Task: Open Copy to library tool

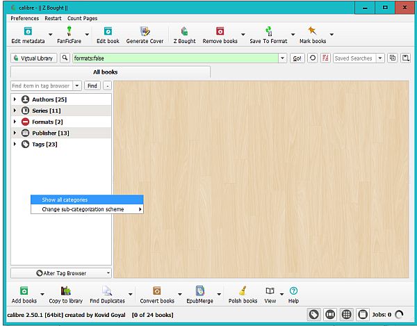Action: coord(66,295)
